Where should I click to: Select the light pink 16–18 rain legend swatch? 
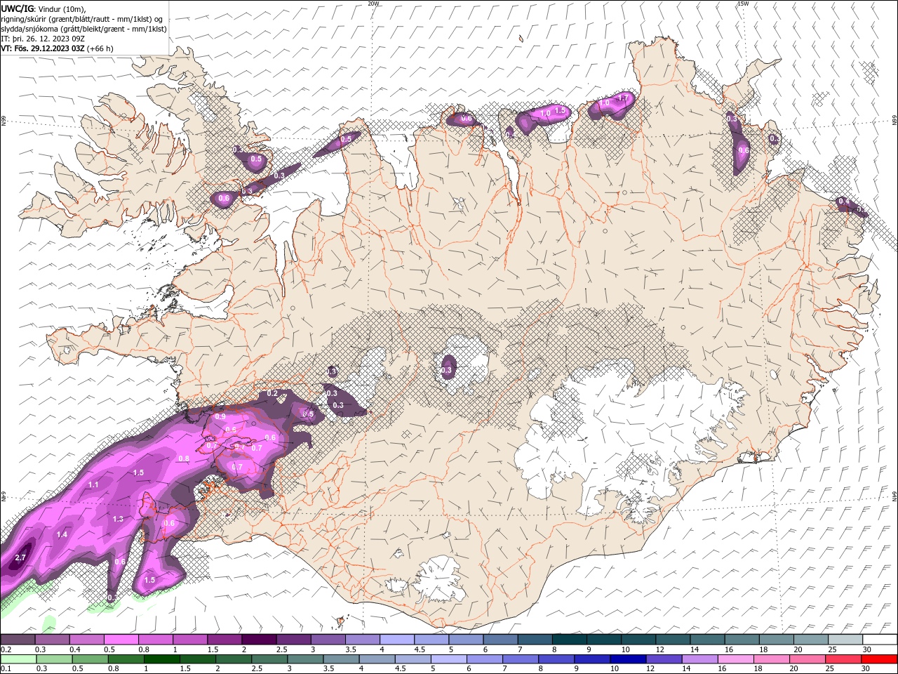735,659
